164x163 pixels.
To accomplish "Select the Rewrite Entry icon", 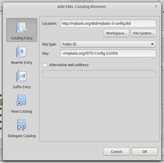I will [x=22, y=51].
